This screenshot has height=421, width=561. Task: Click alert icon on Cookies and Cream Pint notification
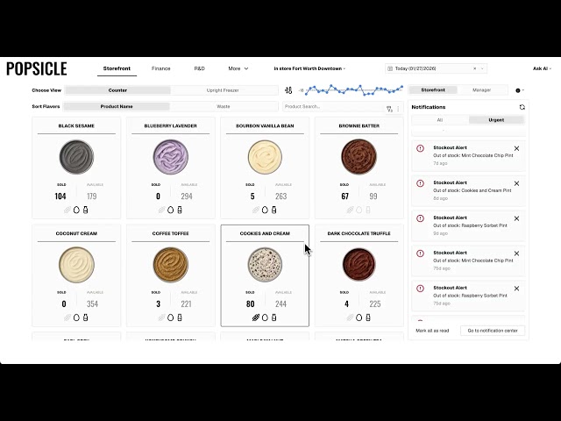tap(421, 183)
